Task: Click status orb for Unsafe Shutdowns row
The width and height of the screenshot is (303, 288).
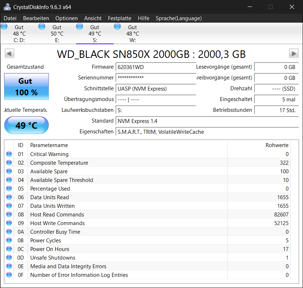Action: 9,257
